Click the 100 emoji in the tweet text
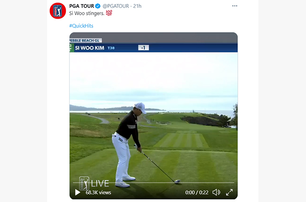Viewport: 306px width, 202px height. 109,13
